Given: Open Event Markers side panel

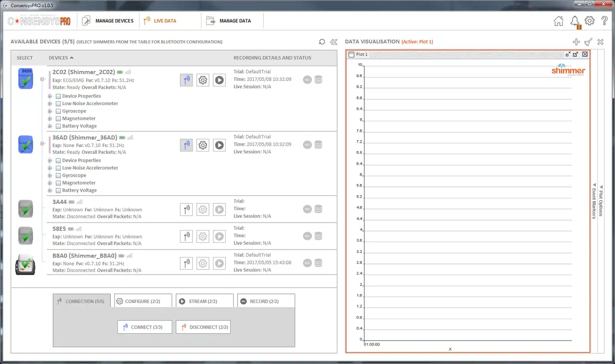Looking at the screenshot, I should 594,201.
